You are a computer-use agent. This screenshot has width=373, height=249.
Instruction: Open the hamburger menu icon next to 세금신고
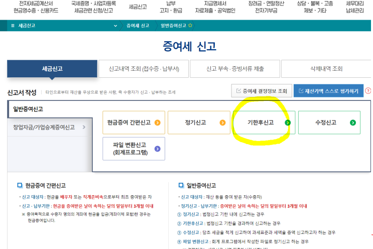[13, 26]
